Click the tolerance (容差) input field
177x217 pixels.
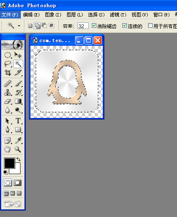pyautogui.click(x=83, y=26)
